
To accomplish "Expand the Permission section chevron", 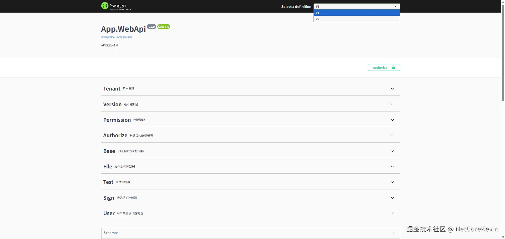I will pos(392,120).
